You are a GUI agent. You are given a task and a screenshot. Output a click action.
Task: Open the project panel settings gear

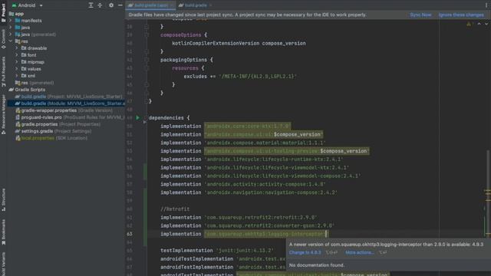[111, 5]
